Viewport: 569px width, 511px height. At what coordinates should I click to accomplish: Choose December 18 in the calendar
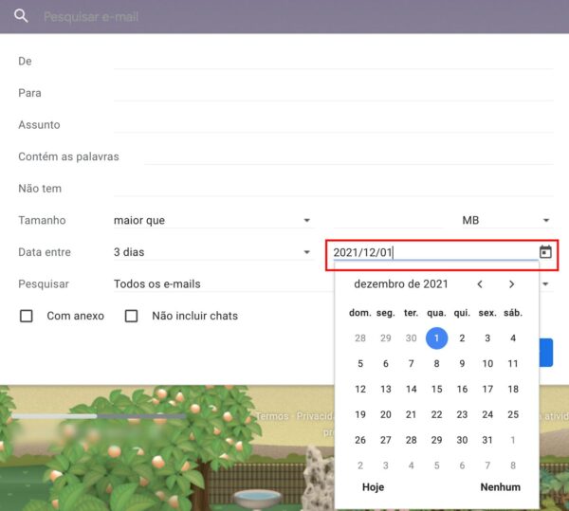[513, 389]
